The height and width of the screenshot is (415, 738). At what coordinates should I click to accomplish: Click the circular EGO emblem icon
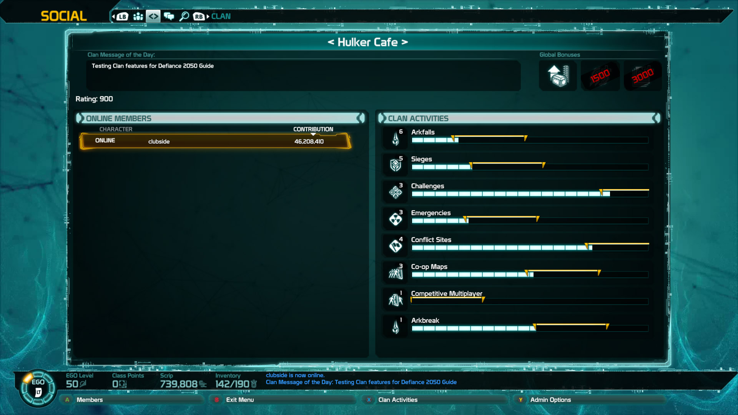coord(38,388)
